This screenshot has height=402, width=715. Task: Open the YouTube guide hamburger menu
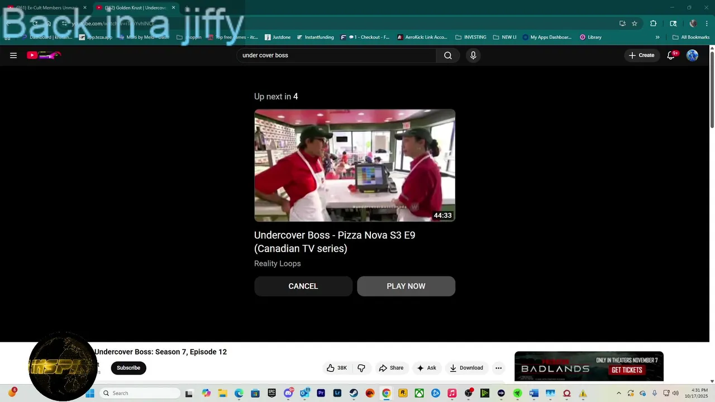(13, 55)
